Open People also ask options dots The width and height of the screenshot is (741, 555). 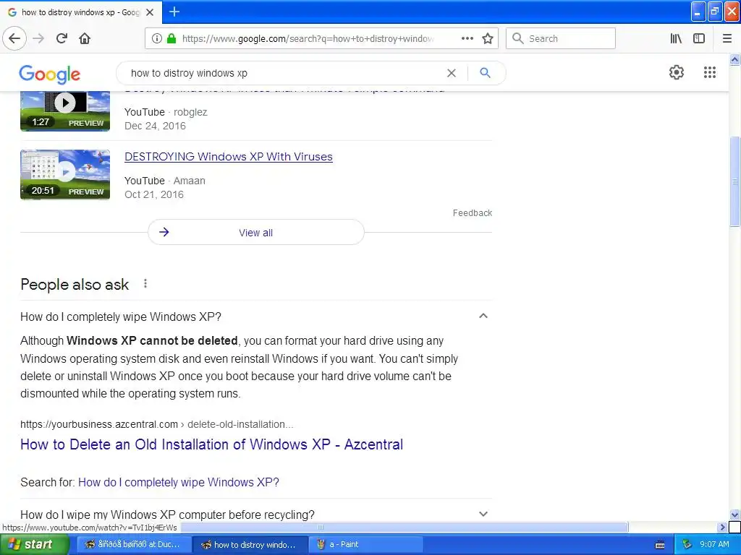coord(145,283)
